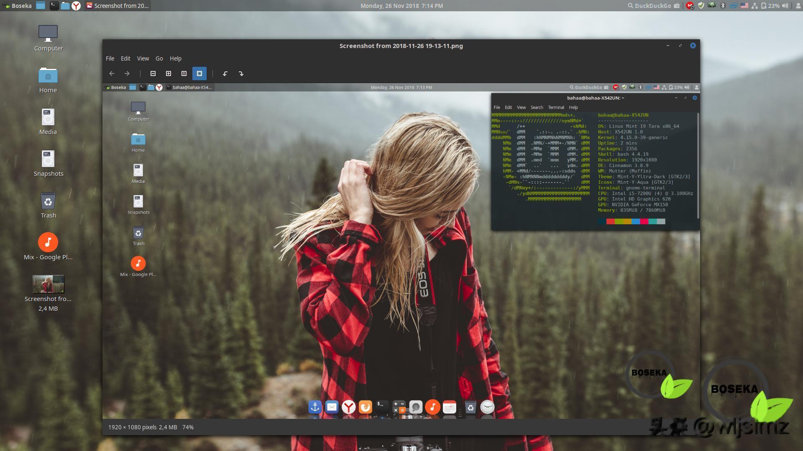Screen dimensions: 803x451
Task: Open the File menu
Action: click(110, 58)
